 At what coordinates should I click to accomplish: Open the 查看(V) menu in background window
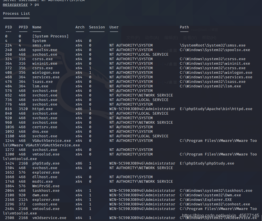pyautogui.click(x=190, y=38)
